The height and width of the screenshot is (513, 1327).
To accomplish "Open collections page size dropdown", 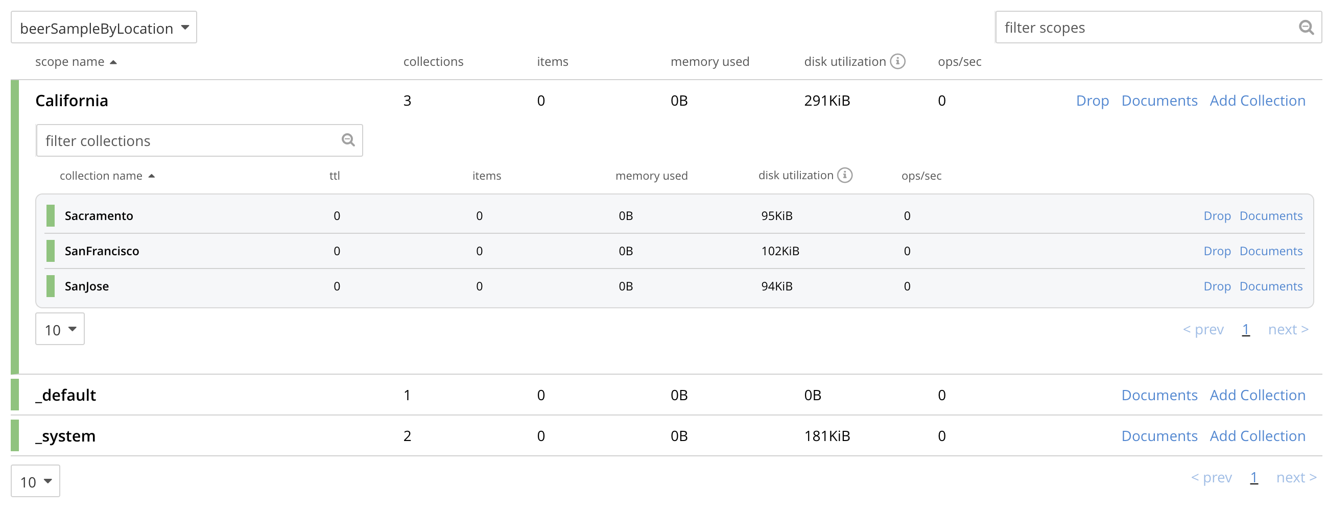I will (x=60, y=329).
